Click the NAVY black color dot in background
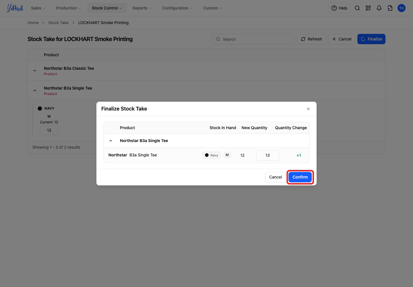Image resolution: width=413 pixels, height=287 pixels. pos(40,108)
